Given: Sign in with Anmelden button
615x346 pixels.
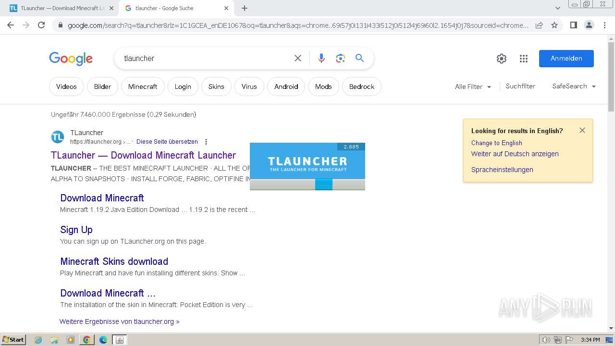Looking at the screenshot, I should (566, 58).
